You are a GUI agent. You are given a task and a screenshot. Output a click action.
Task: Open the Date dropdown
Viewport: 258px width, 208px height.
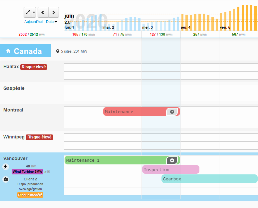(51, 22)
